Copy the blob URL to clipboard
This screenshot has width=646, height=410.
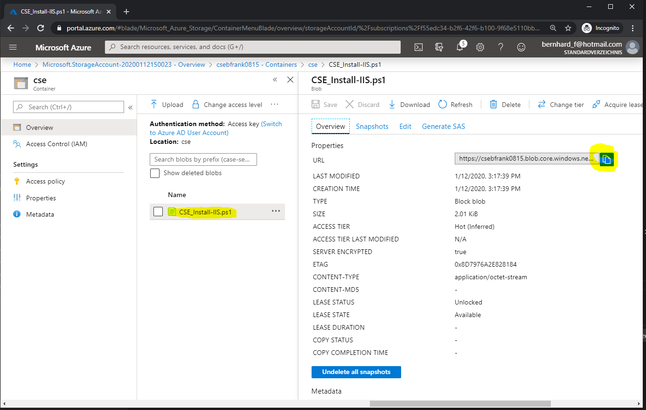(606, 159)
